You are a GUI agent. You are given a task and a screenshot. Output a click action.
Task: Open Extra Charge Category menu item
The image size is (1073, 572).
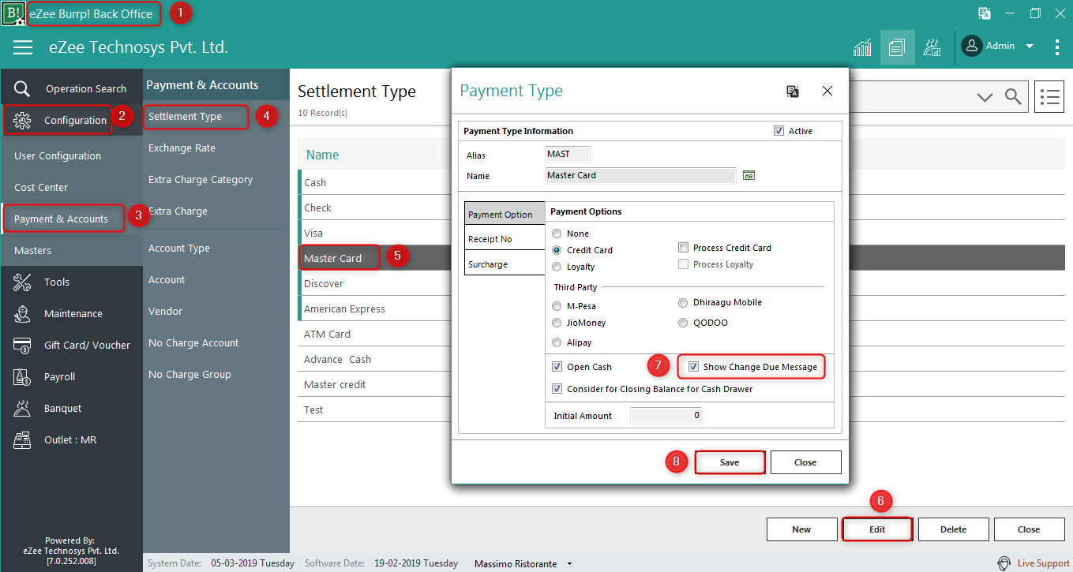(x=201, y=180)
